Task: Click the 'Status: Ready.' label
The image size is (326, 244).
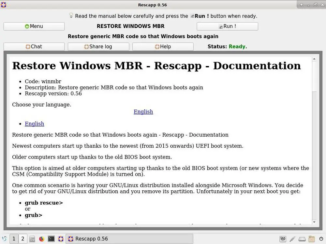Action: [227, 47]
